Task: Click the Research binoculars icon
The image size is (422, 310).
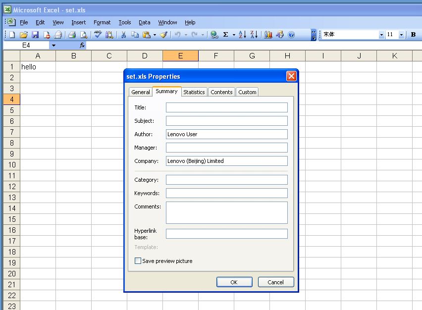Action: coord(109,35)
